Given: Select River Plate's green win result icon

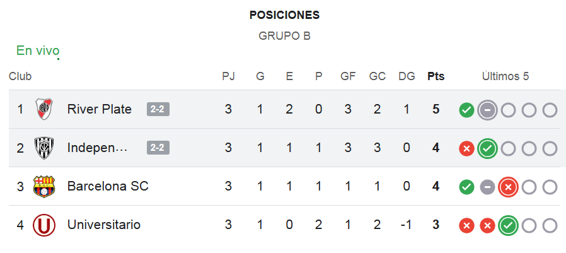Looking at the screenshot, I should pyautogui.click(x=466, y=110).
